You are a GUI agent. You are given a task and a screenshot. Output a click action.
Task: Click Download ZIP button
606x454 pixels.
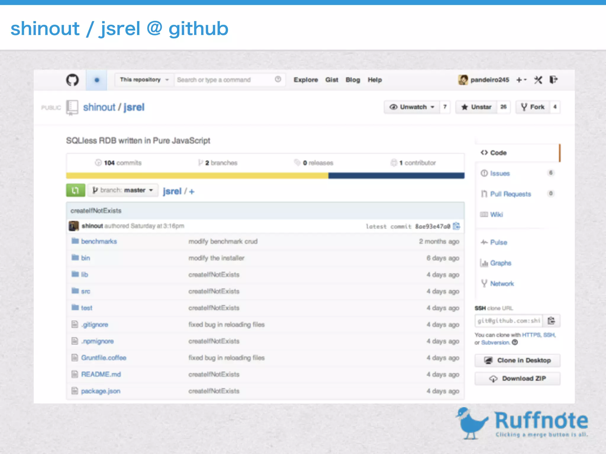518,379
